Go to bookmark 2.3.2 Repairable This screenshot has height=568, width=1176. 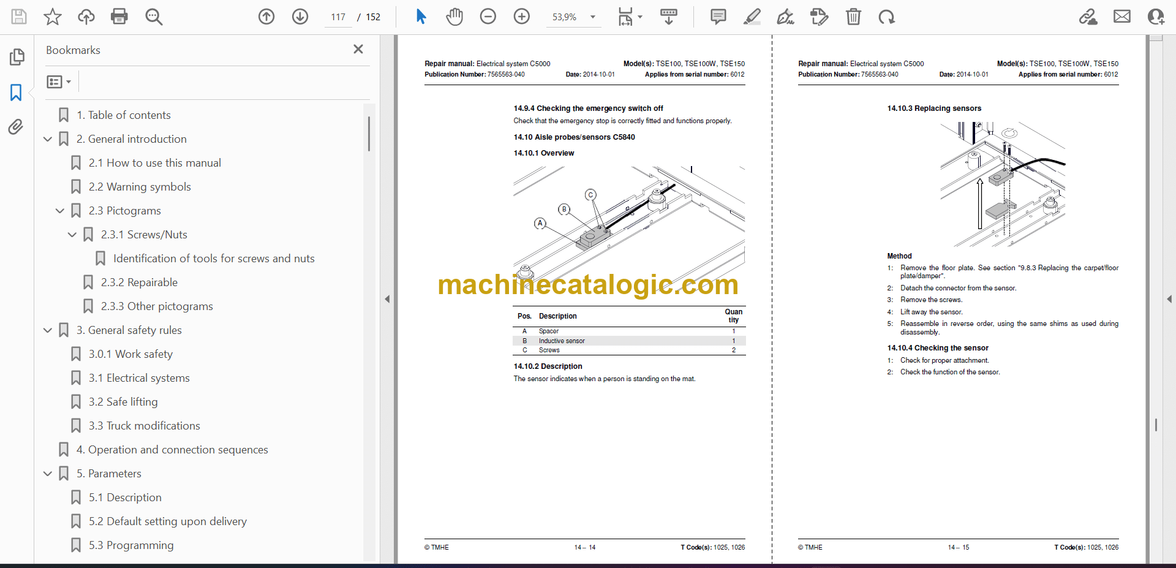[139, 282]
